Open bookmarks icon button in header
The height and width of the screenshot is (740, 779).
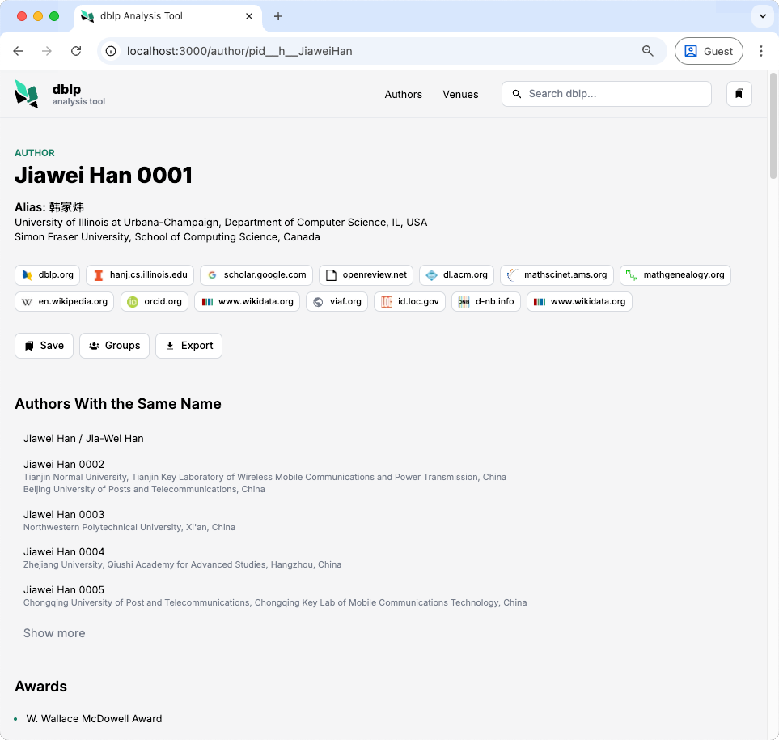coord(739,94)
